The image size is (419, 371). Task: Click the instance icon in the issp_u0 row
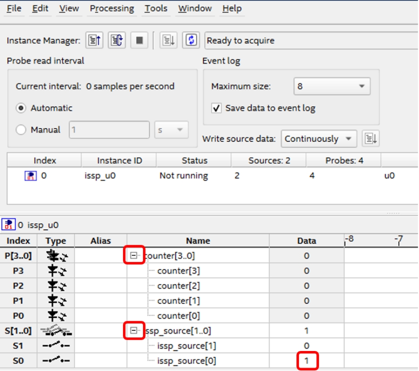pos(30,176)
